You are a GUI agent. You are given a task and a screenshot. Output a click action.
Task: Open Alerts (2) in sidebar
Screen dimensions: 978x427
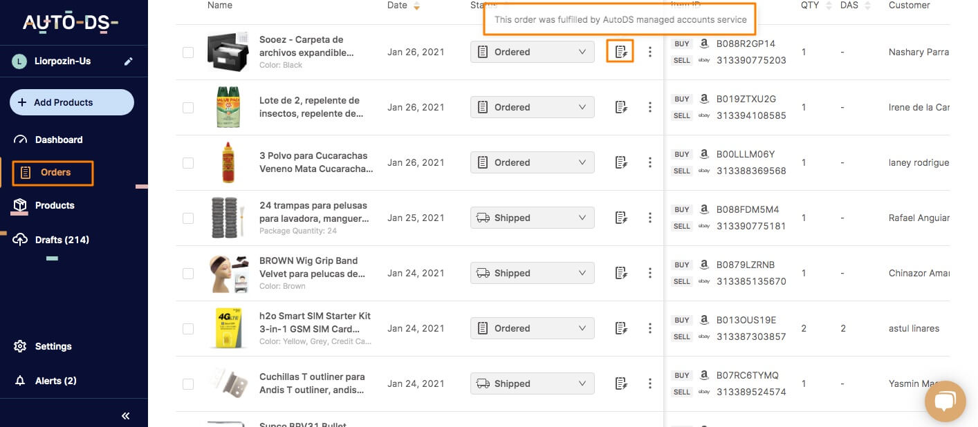[55, 381]
